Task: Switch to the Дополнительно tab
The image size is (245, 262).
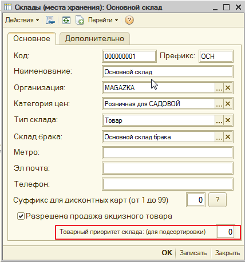Action: coord(94,39)
